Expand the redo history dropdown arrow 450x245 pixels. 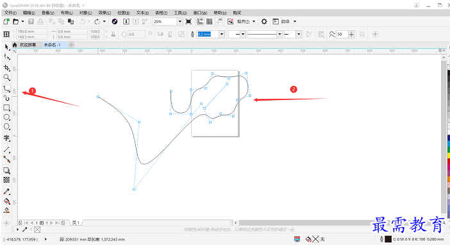[104, 22]
